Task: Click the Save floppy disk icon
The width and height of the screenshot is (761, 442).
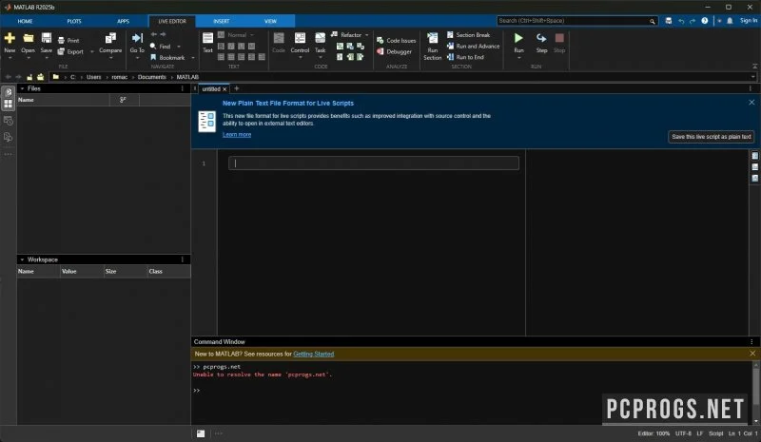Action: point(46,38)
